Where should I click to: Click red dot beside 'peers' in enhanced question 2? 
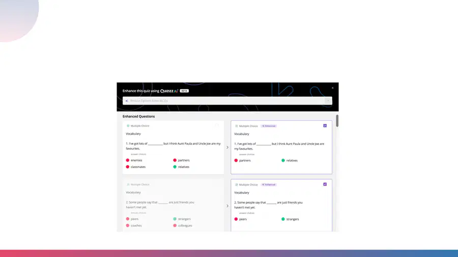[x=236, y=219]
